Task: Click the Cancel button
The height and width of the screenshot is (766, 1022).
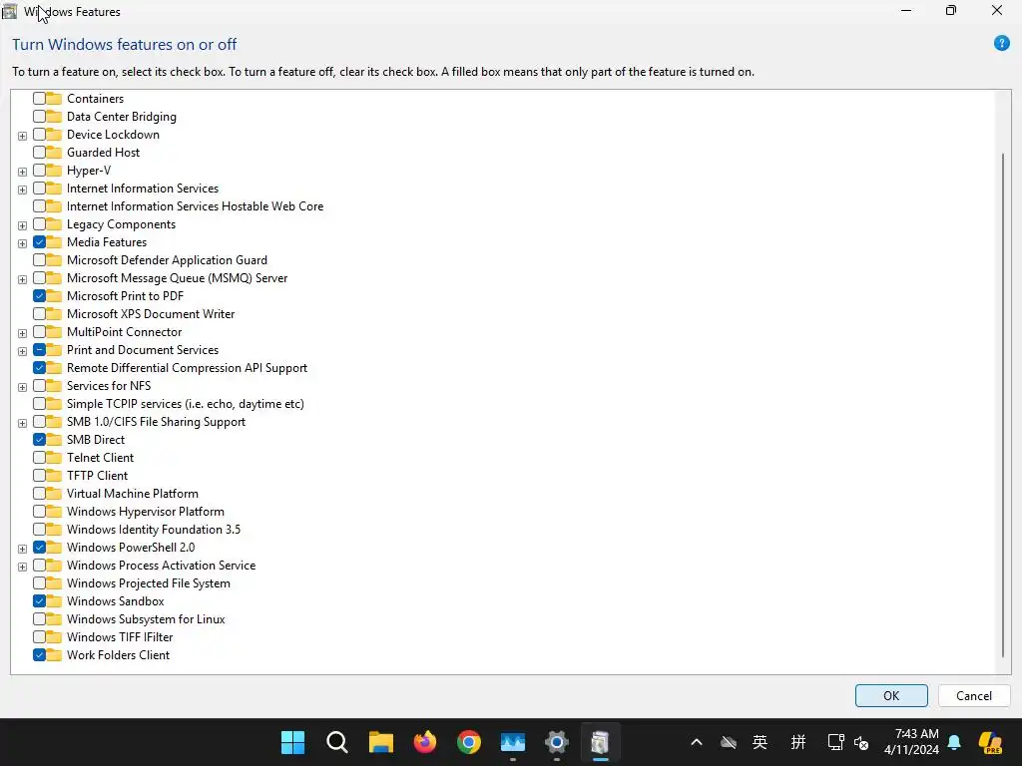Action: 974,695
